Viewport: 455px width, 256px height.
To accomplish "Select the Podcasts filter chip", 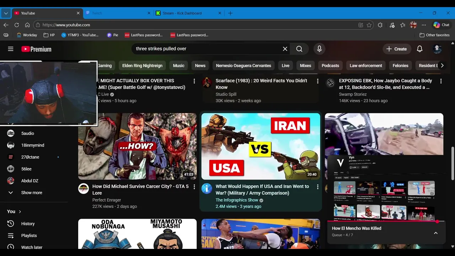I will (x=330, y=65).
